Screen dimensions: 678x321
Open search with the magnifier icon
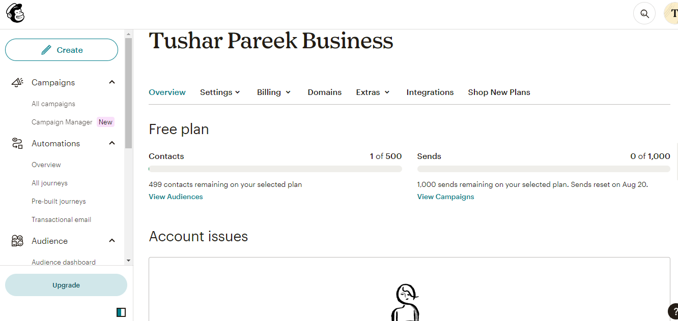pos(644,14)
